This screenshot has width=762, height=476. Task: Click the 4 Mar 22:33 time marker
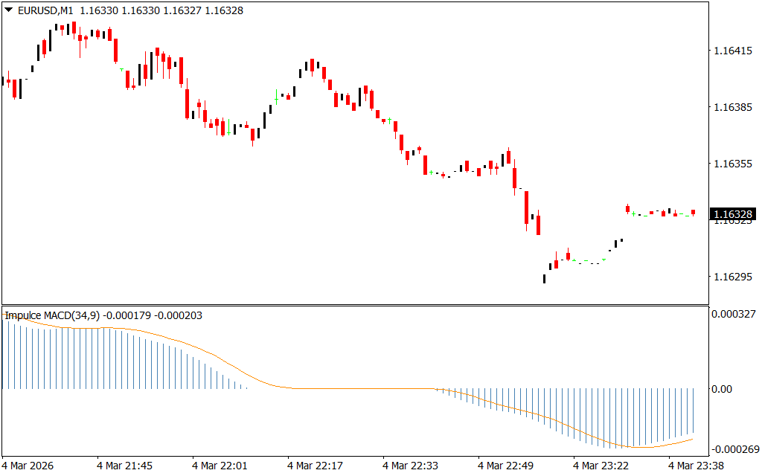click(x=410, y=466)
